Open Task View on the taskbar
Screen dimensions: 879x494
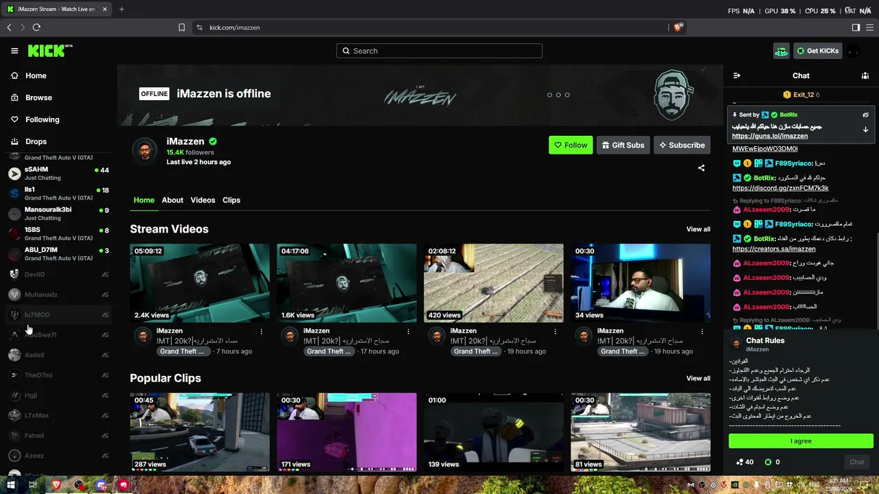click(32, 485)
